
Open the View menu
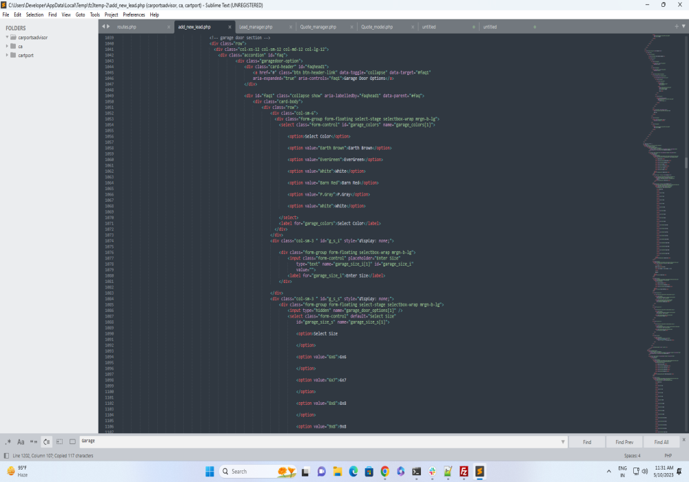66,14
